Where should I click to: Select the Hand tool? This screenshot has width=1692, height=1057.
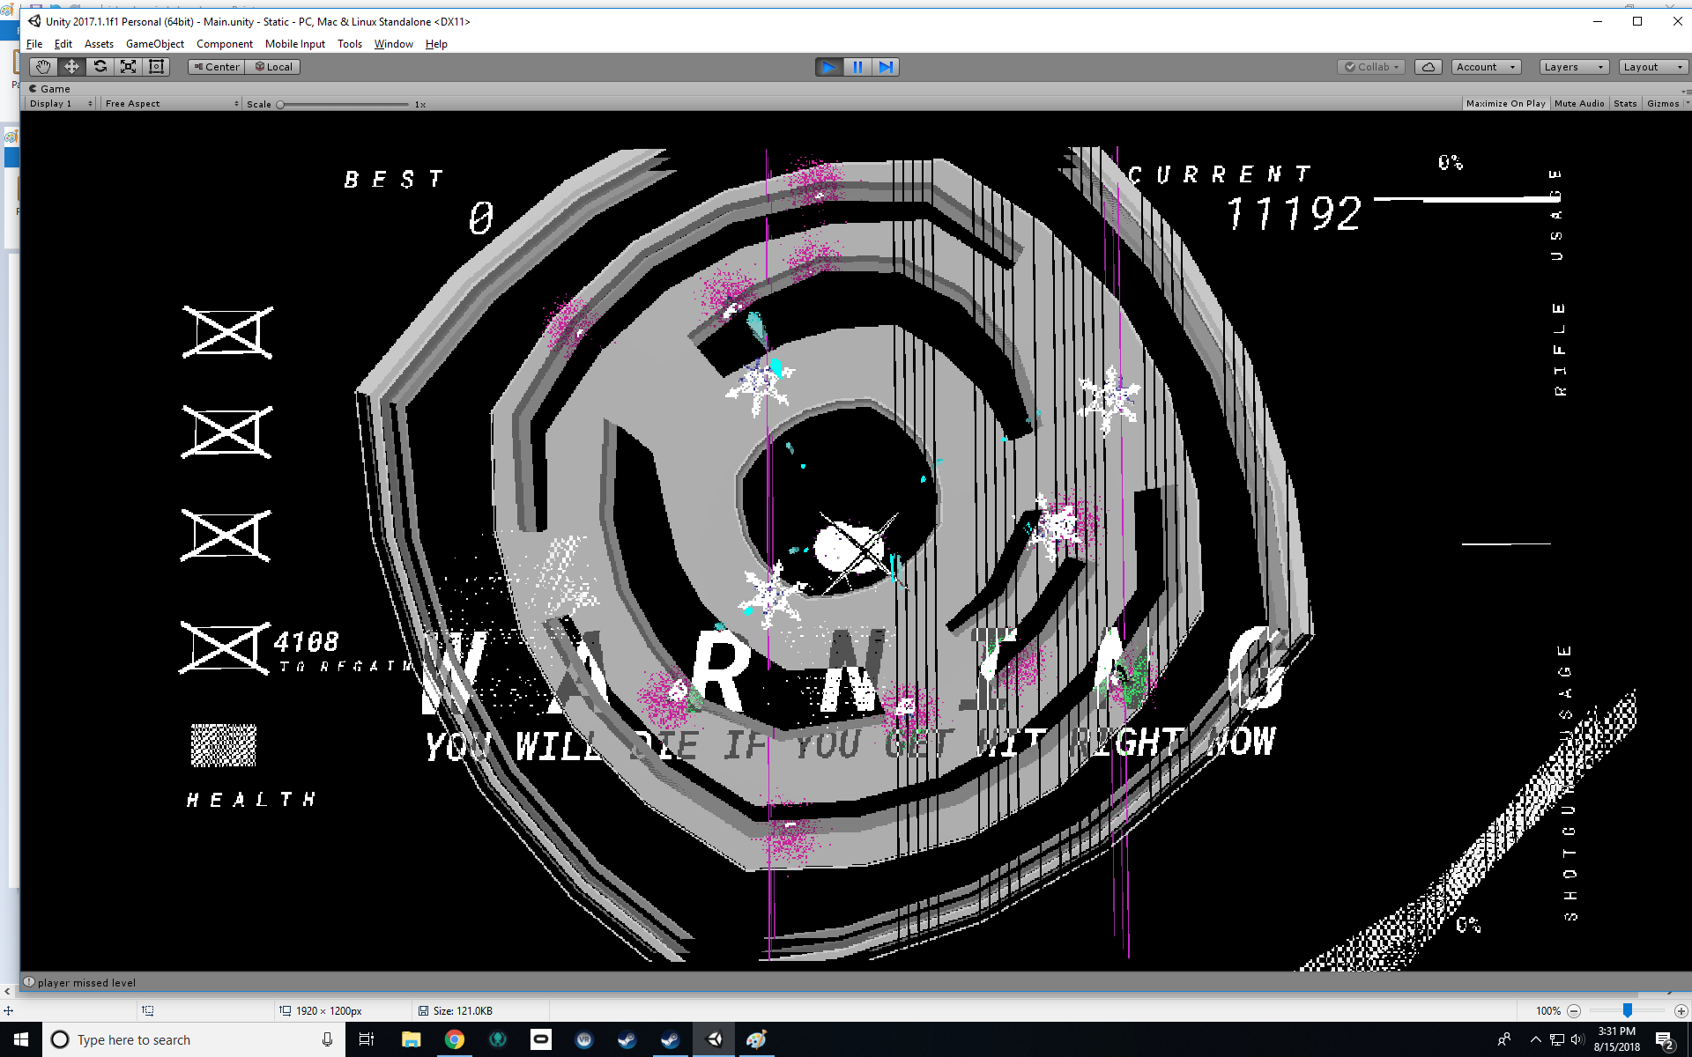point(43,67)
